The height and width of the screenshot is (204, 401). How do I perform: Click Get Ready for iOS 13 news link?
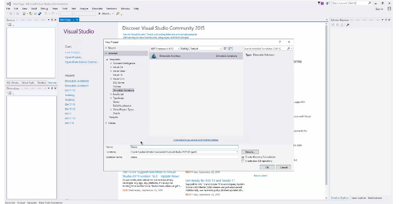pos(210,180)
